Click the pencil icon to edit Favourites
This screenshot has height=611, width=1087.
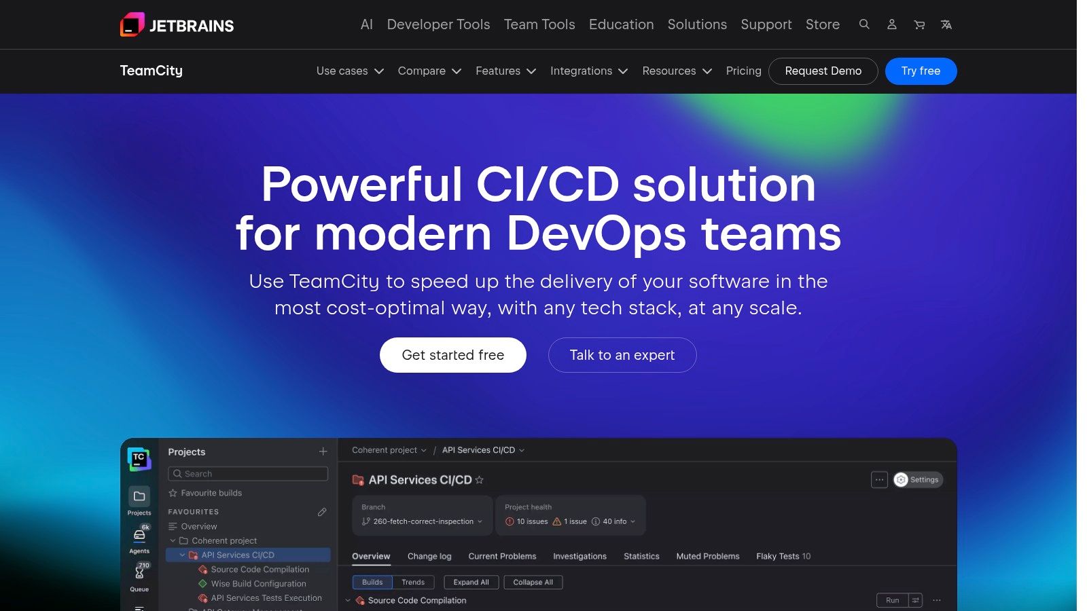(x=322, y=512)
